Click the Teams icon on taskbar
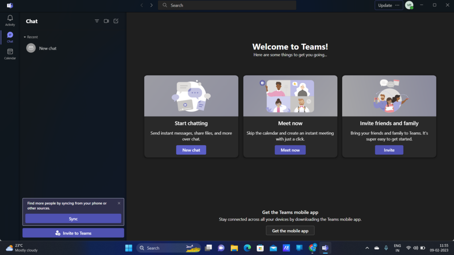Screen dimensions: 454x255 point(325,248)
